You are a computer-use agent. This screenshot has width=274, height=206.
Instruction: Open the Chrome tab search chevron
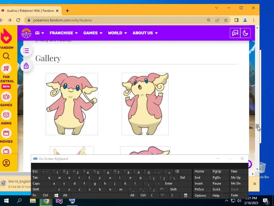pyautogui.click(x=216, y=8)
